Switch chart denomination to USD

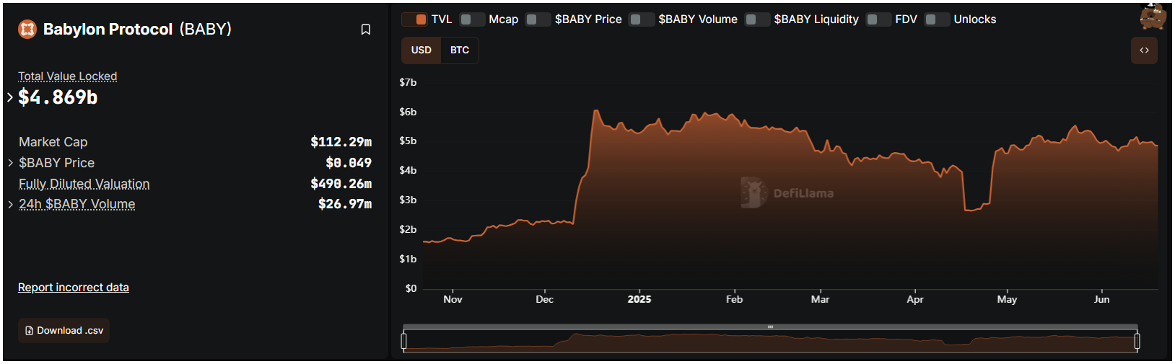pyautogui.click(x=421, y=50)
